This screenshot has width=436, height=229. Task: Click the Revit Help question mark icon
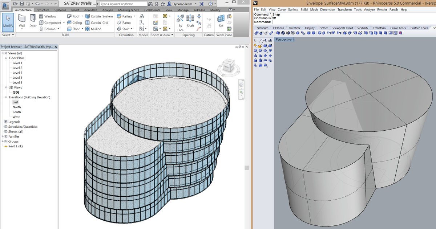point(210,4)
